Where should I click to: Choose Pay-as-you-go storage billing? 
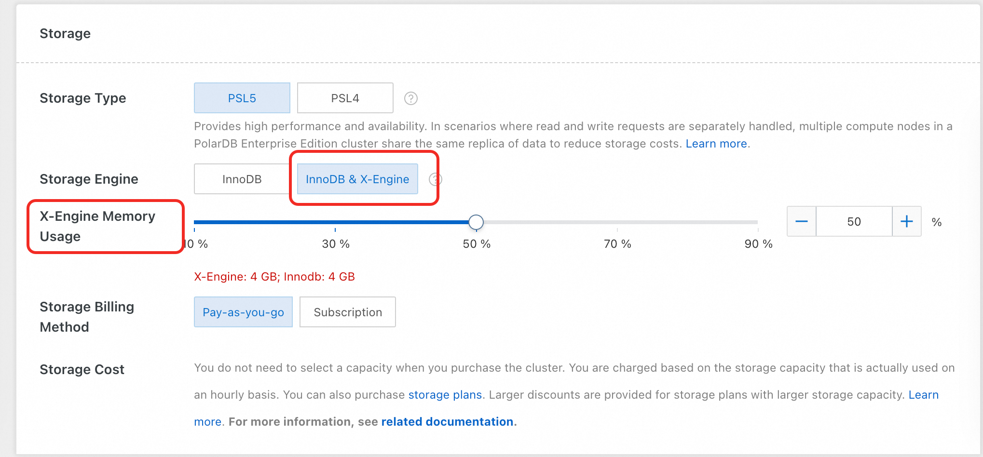tap(243, 312)
